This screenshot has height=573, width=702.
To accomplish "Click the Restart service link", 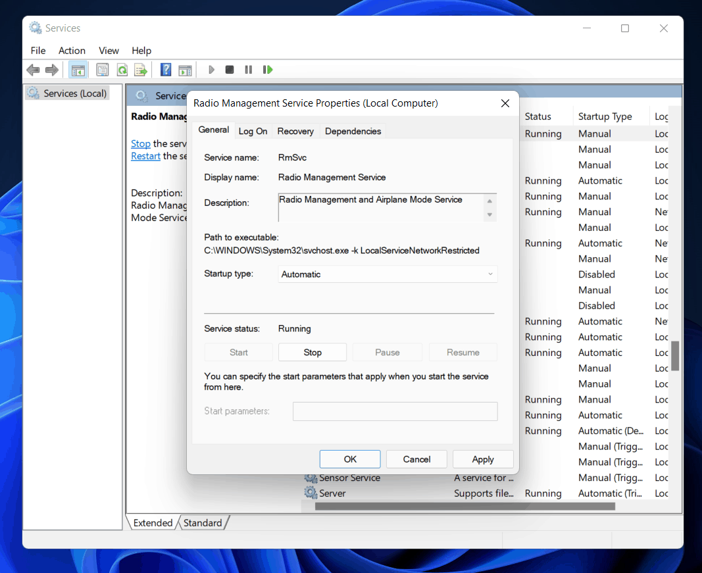I will 145,156.
